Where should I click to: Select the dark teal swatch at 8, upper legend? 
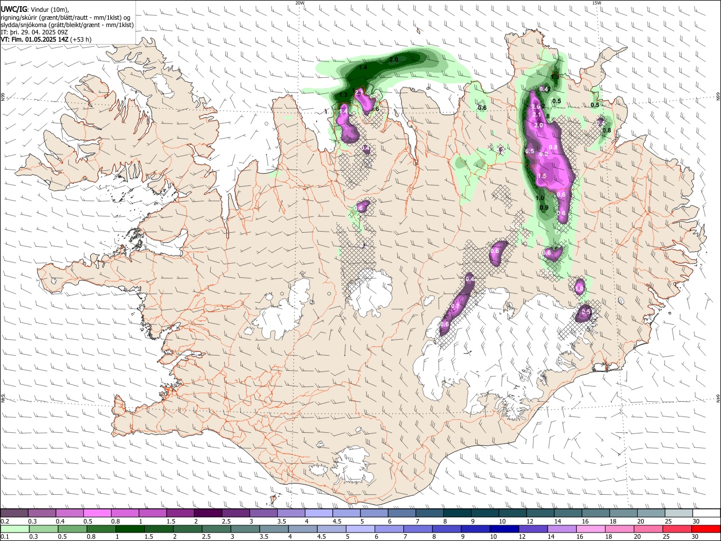(x=457, y=513)
